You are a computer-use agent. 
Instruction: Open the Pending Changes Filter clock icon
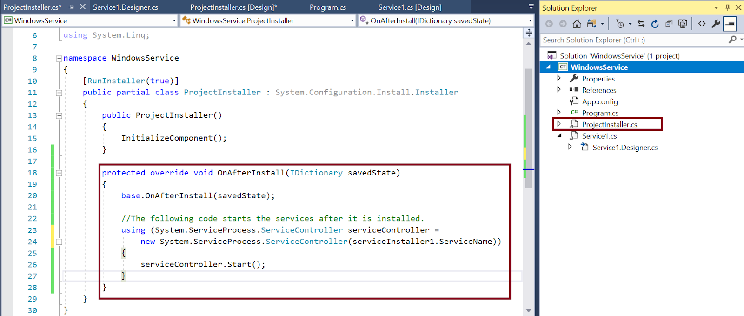pos(620,24)
